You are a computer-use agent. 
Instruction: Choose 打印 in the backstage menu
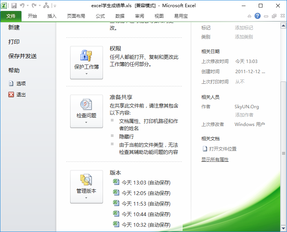pyautogui.click(x=14, y=42)
